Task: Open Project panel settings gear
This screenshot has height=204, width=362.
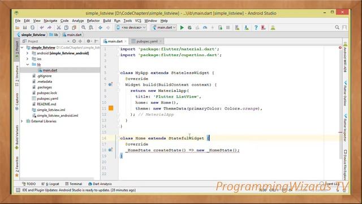Action: 89,41
